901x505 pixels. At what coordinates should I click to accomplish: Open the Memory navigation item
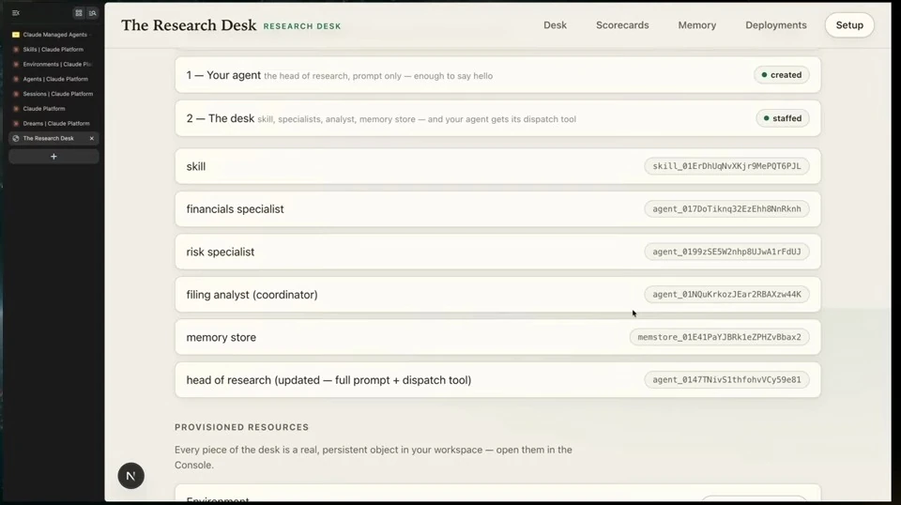[x=697, y=25]
